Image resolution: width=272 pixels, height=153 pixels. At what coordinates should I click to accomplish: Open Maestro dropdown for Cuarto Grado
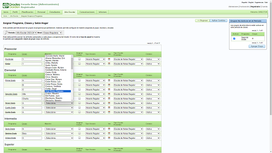[x=59, y=108]
